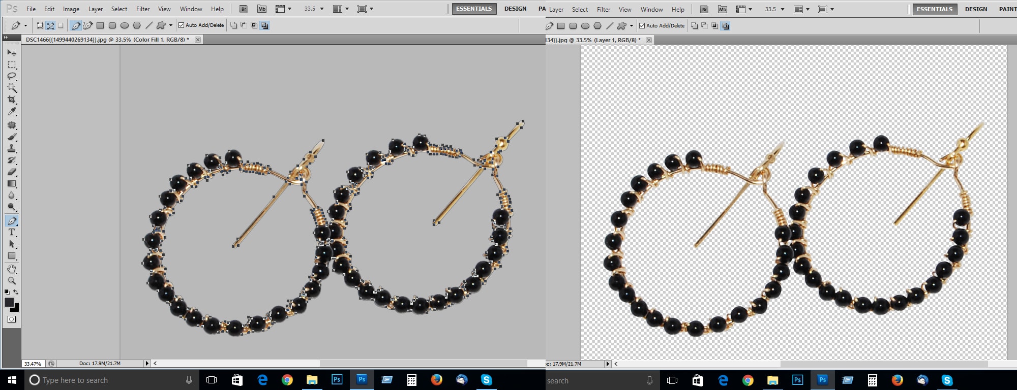Select the Blur tool

(x=12, y=195)
